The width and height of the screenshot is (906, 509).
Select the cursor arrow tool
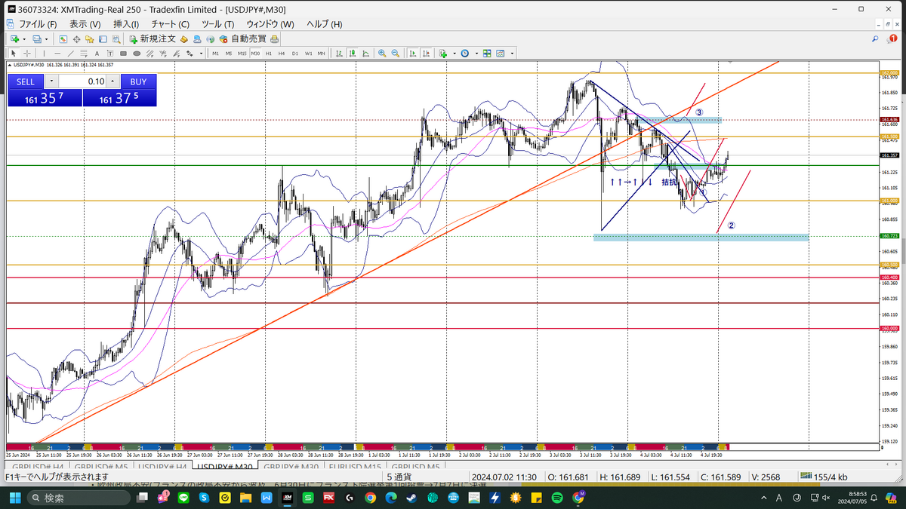14,54
